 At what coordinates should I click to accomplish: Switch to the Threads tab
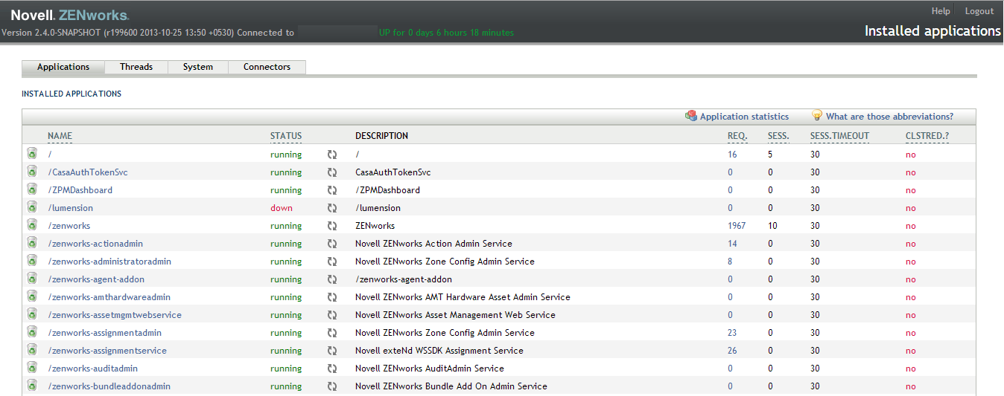[x=136, y=67]
